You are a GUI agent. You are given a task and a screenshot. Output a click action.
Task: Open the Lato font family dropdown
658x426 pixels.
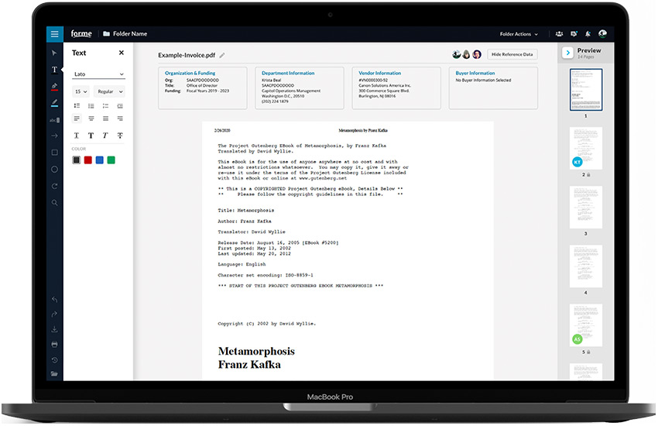click(98, 74)
